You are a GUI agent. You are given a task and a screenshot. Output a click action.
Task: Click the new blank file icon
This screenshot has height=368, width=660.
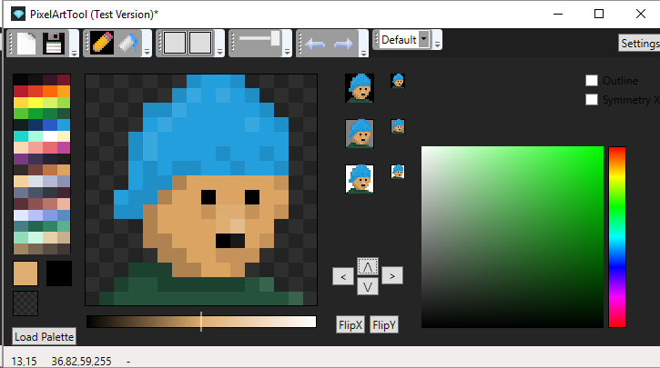point(26,44)
